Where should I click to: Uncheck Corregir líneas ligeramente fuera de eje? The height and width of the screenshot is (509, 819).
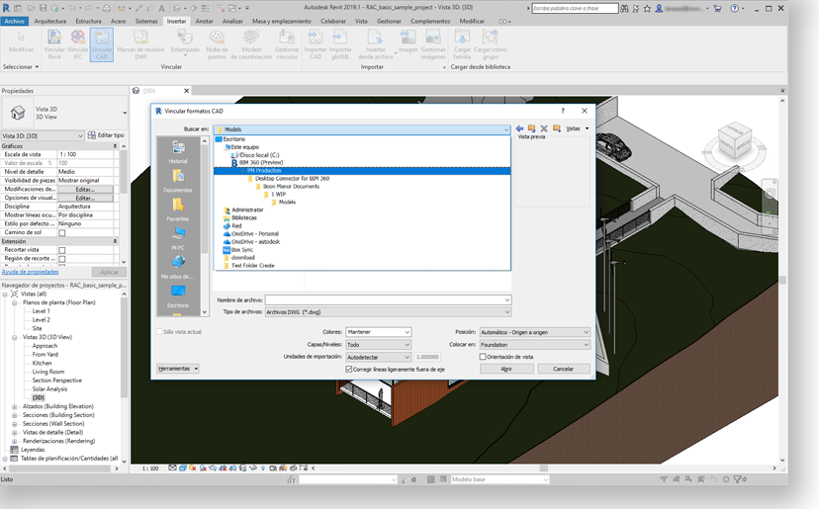click(x=349, y=369)
